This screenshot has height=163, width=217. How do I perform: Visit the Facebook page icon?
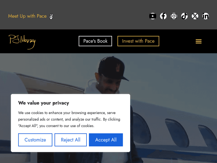tap(163, 16)
